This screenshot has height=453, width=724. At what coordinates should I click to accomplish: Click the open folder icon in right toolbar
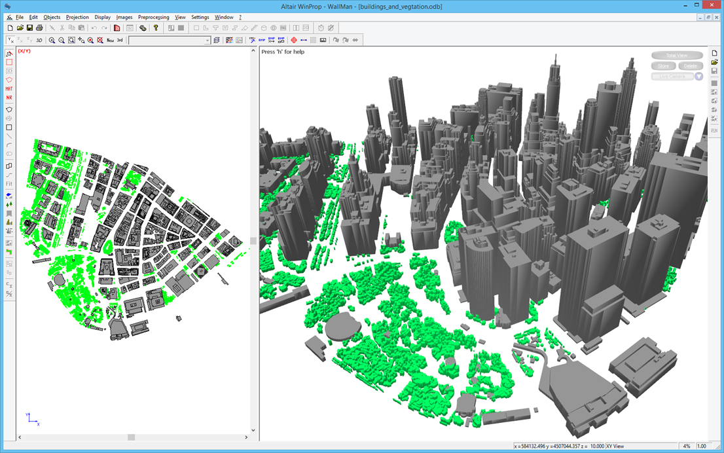click(x=715, y=62)
